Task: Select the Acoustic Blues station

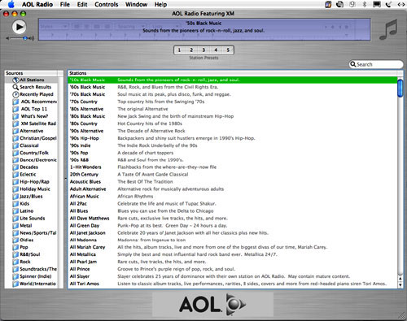Action: pos(232,182)
